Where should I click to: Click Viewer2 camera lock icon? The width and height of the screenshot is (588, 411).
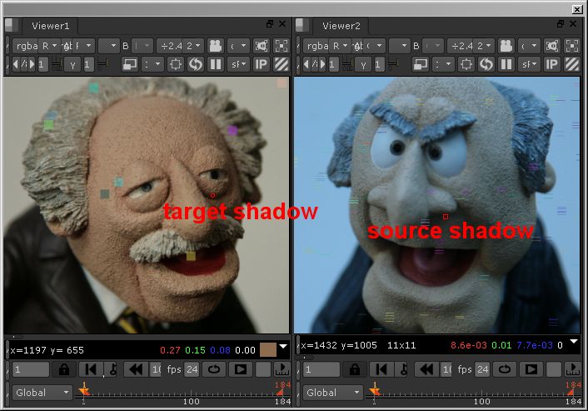click(506, 46)
